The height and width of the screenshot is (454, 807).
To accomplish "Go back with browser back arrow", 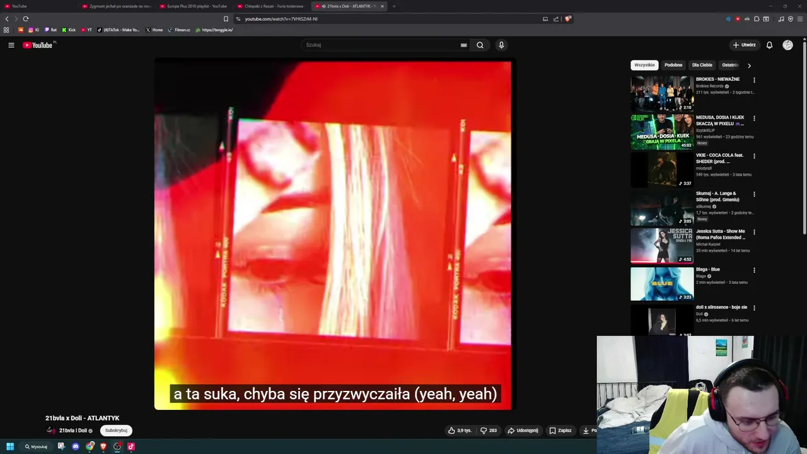I will coord(7,19).
